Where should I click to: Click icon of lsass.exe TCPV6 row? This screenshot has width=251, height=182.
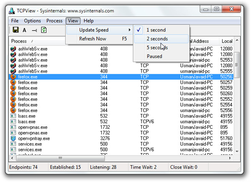13,121
